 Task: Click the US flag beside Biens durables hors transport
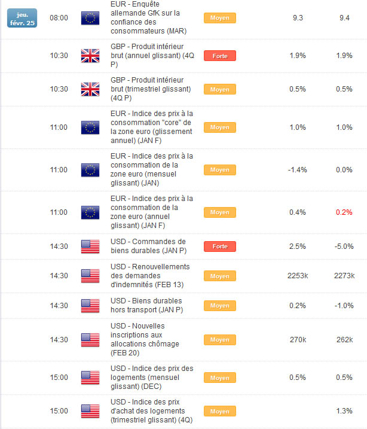coord(90,305)
